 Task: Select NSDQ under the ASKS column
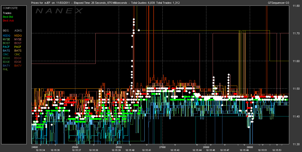coord(18,35)
